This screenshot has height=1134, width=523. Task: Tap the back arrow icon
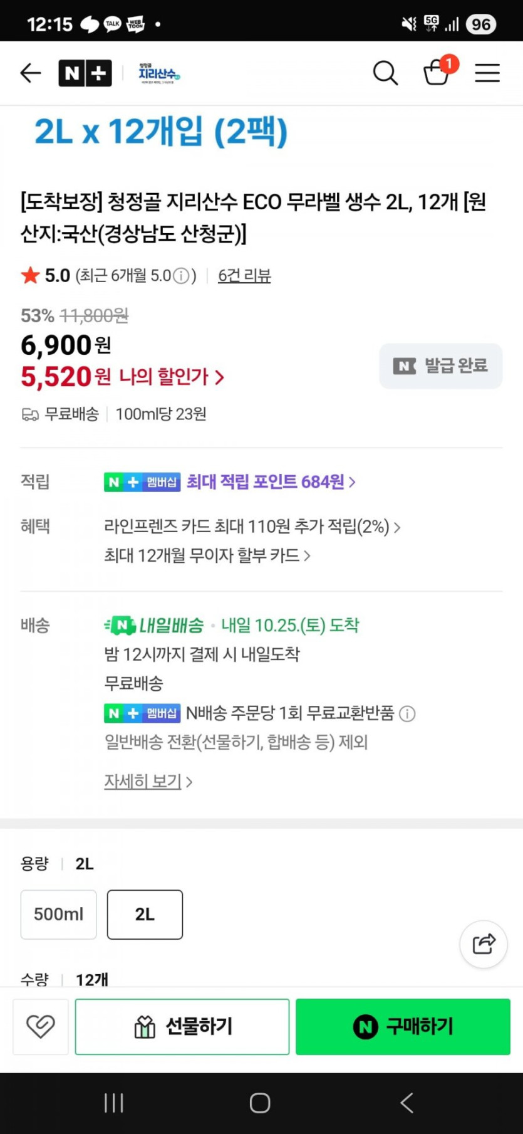(x=31, y=73)
